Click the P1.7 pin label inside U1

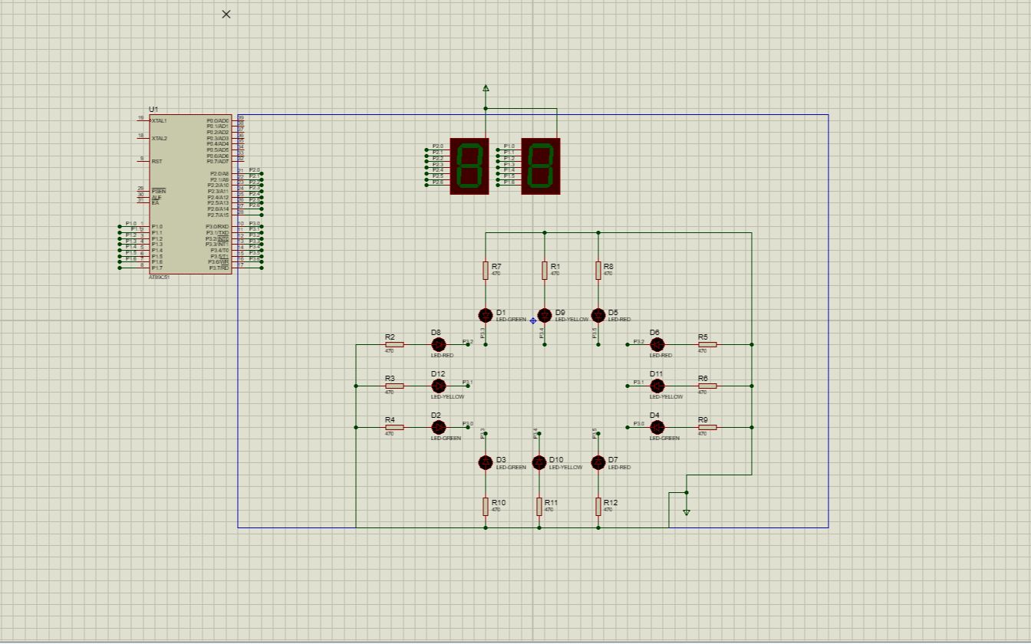point(156,268)
